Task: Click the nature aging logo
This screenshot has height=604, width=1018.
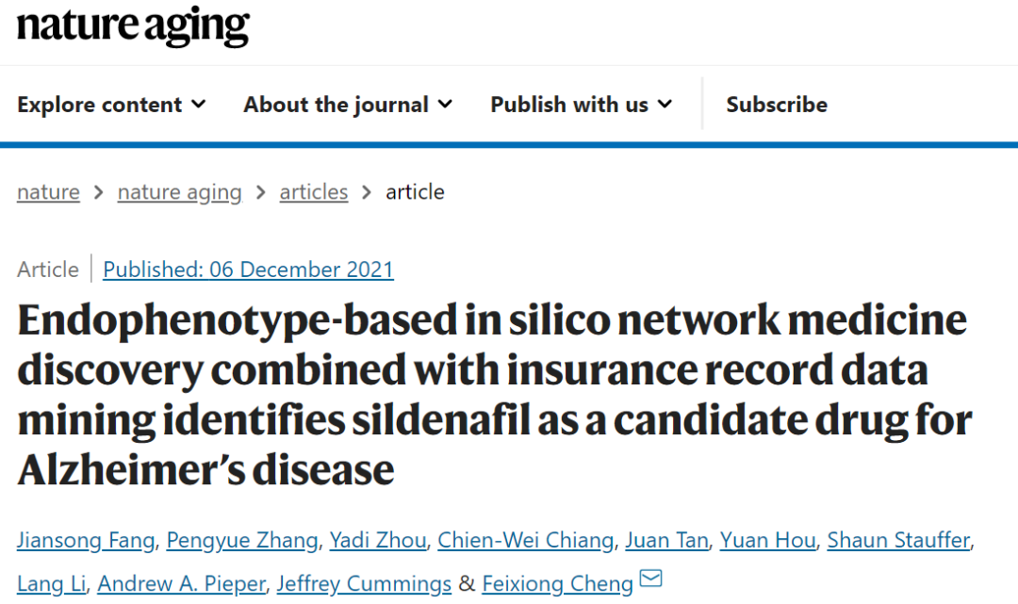Action: [x=133, y=25]
